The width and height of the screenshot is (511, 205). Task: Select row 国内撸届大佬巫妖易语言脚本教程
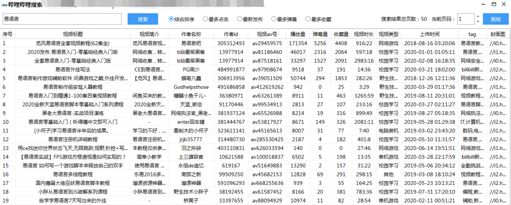(x=255, y=183)
